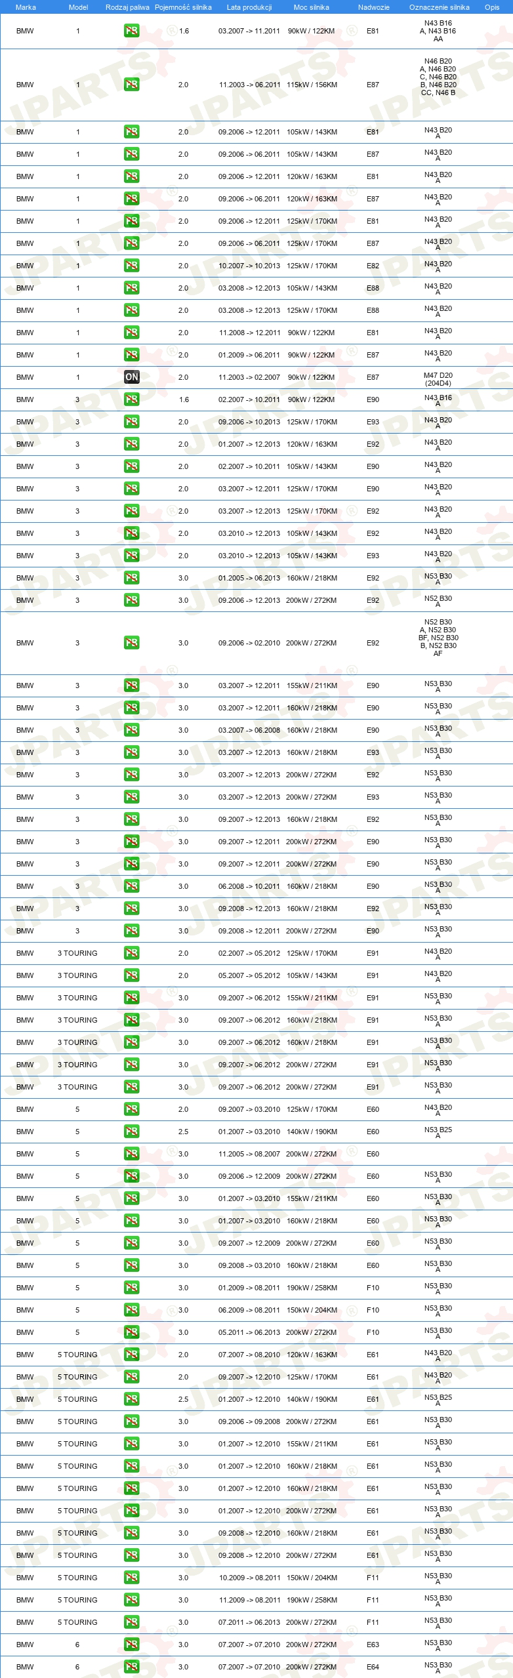
Task: Select the 07.2007 -> 08.2010 production years cell
Action: click(249, 1355)
